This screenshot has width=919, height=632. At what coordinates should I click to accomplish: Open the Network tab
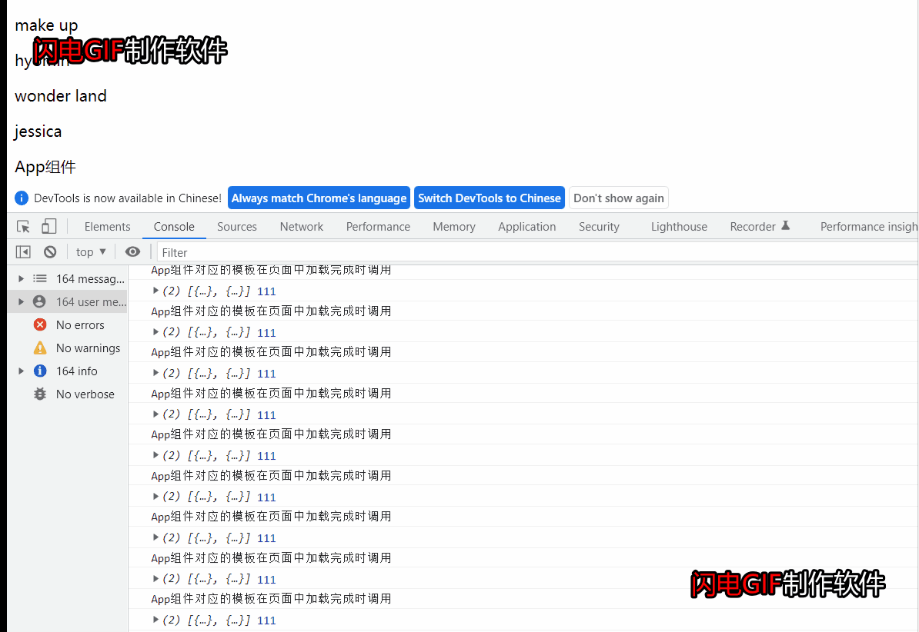tap(301, 227)
